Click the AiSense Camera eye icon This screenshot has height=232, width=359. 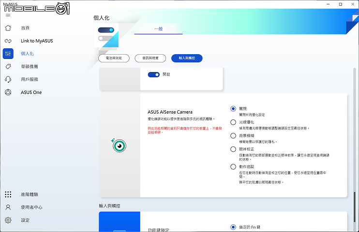coord(119,145)
